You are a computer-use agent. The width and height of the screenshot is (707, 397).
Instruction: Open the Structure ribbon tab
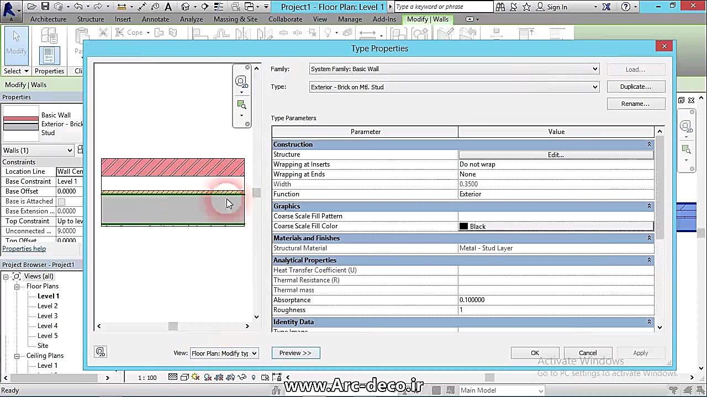pos(91,19)
